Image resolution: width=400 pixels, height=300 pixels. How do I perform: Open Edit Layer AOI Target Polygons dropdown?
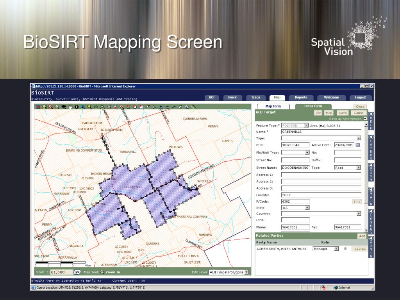(x=246, y=272)
